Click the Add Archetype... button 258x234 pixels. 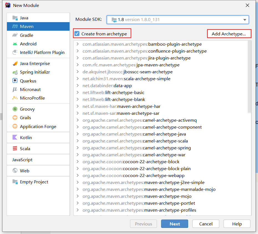229,34
